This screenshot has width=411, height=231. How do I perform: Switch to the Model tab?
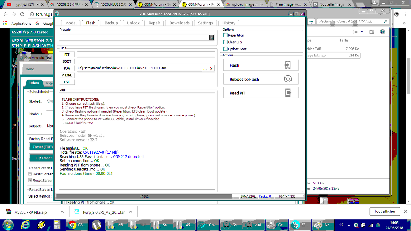coord(71,23)
